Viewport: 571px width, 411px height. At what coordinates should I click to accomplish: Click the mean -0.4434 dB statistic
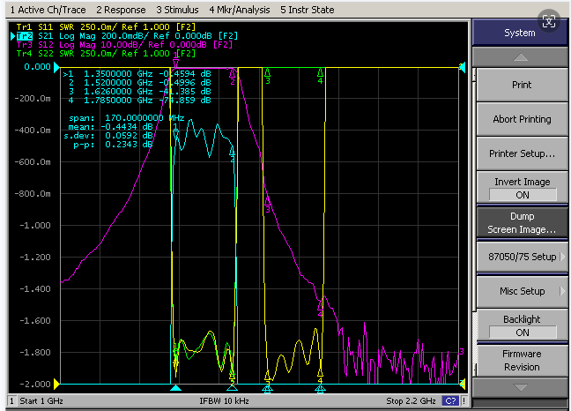click(x=110, y=126)
